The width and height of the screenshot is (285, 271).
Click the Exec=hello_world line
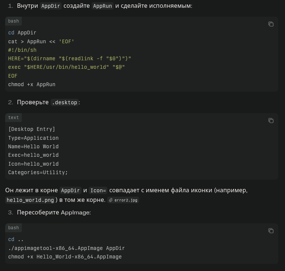(x=33, y=155)
